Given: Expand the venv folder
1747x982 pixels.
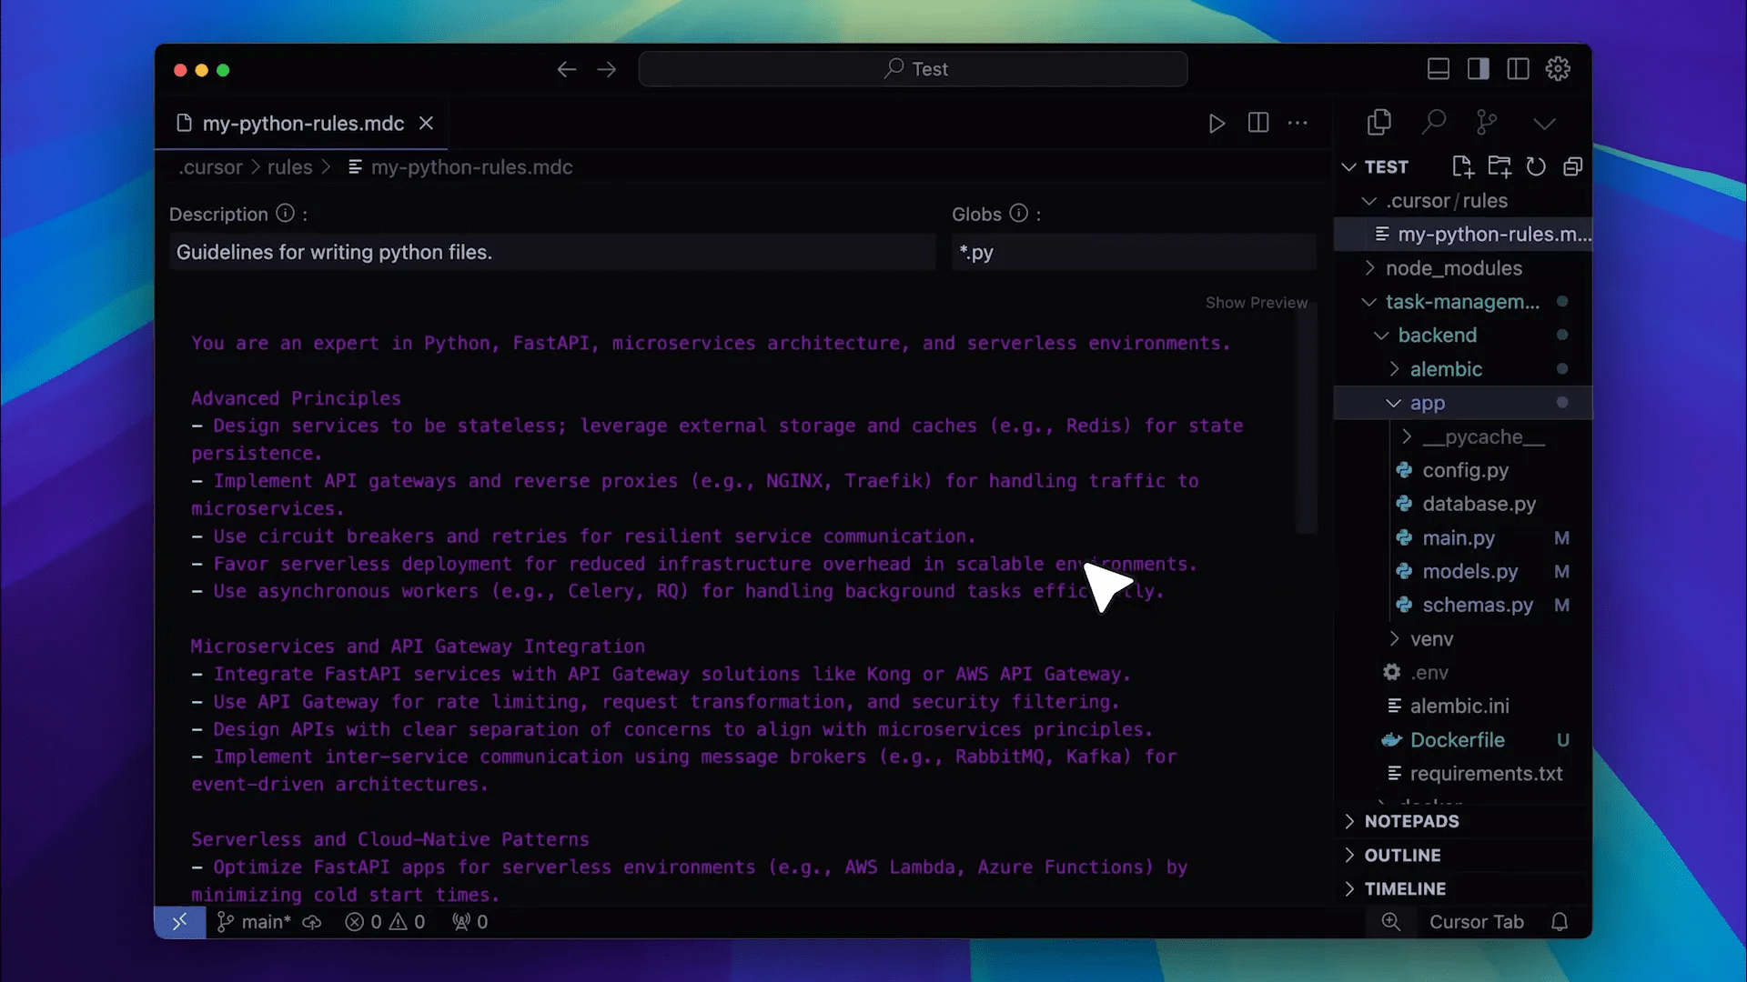Looking at the screenshot, I should point(1463,639).
